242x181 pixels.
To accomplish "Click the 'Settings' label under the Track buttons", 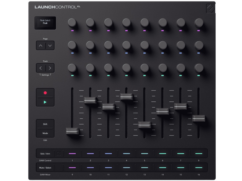I will 45,75.
